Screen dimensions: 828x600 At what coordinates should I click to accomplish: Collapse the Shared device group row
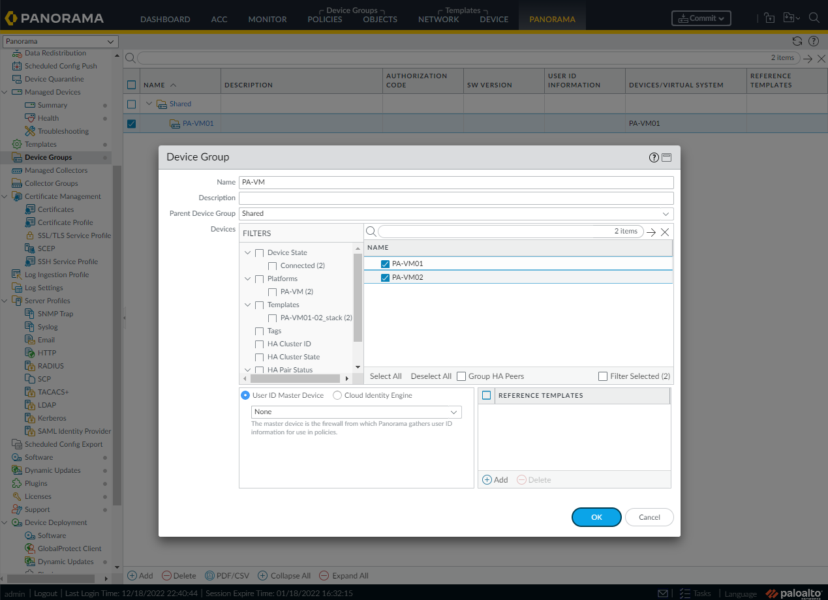(x=149, y=104)
